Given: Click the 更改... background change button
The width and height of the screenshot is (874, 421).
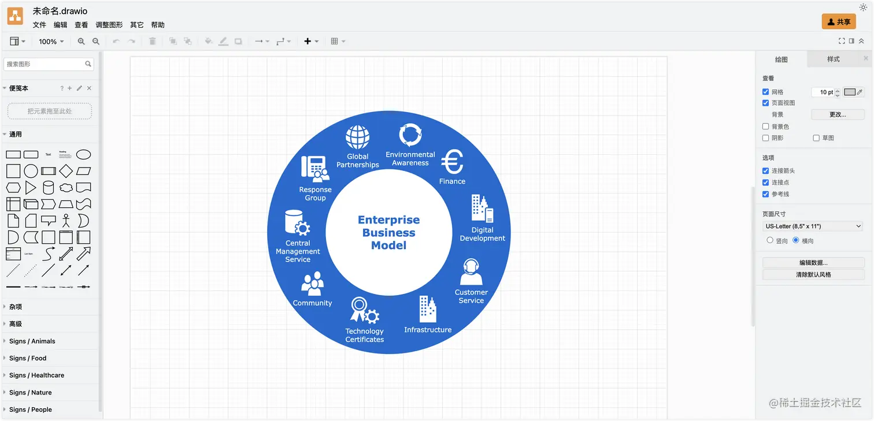Looking at the screenshot, I should pyautogui.click(x=838, y=114).
